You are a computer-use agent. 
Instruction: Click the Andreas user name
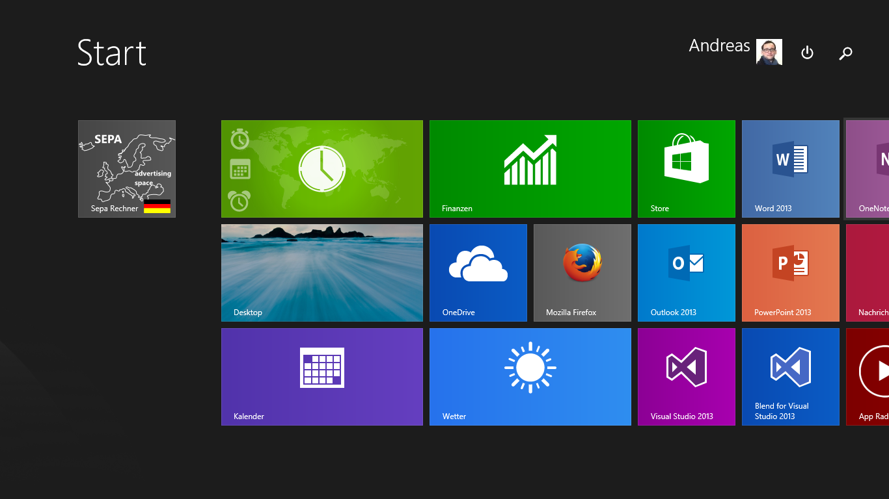[719, 45]
